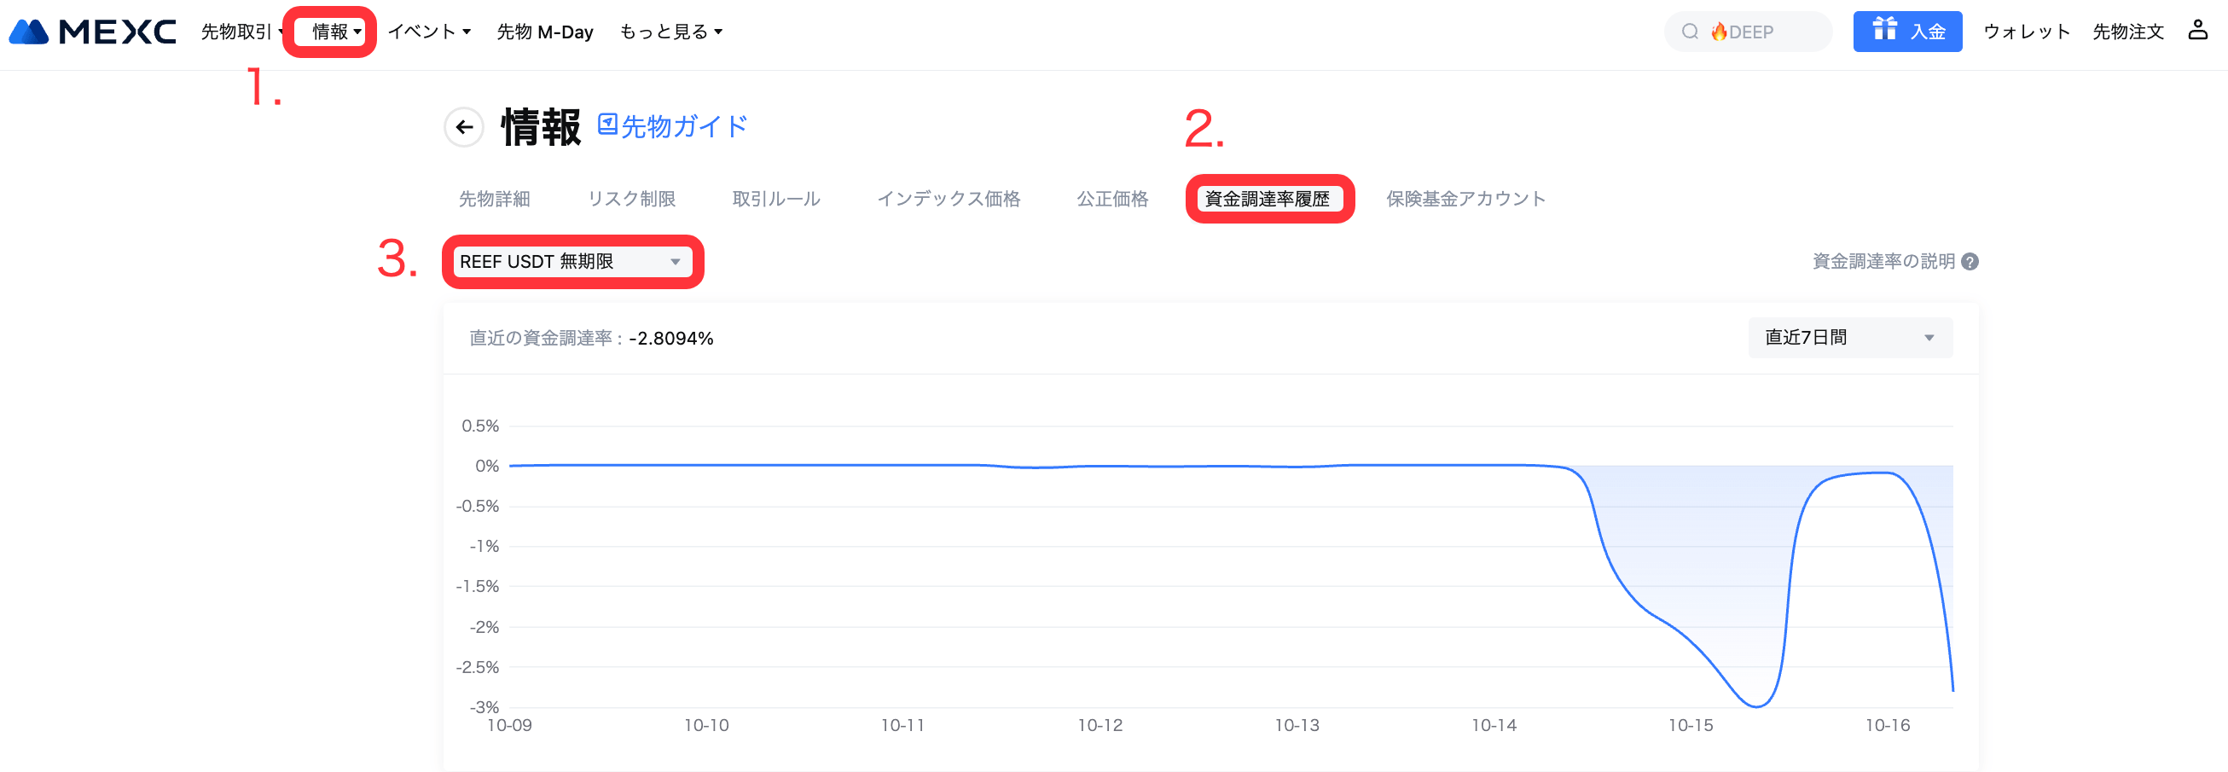Viewport: 2228px width, 772px height.
Task: Open the user profile icon
Action: [x=2196, y=31]
